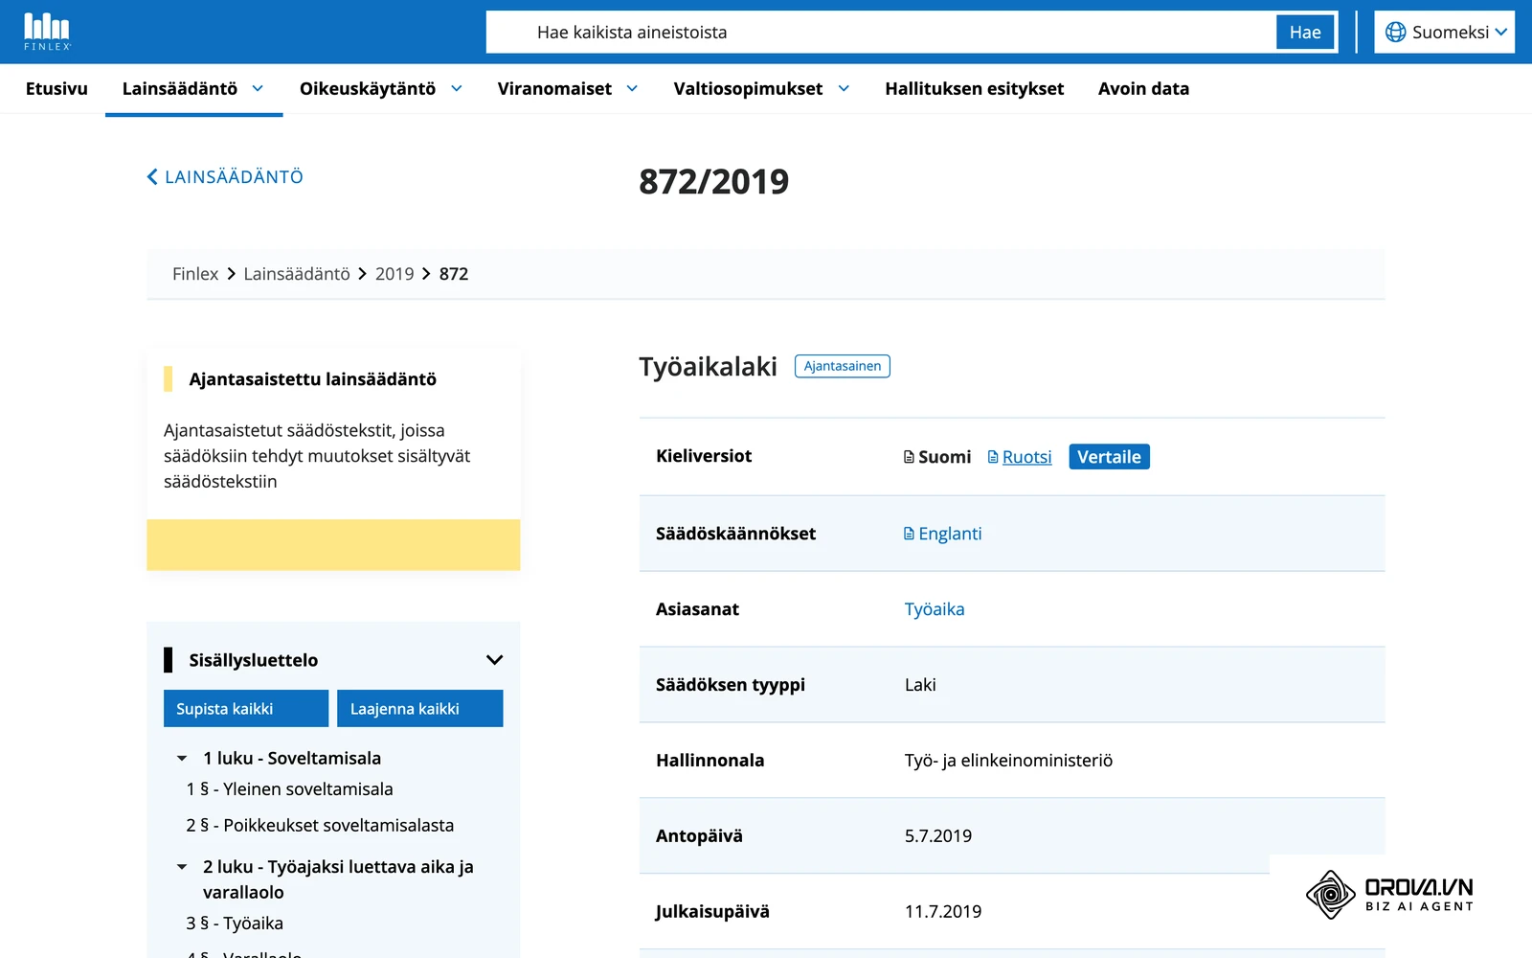
Task: Open the Englanti translation link
Action: point(950,534)
